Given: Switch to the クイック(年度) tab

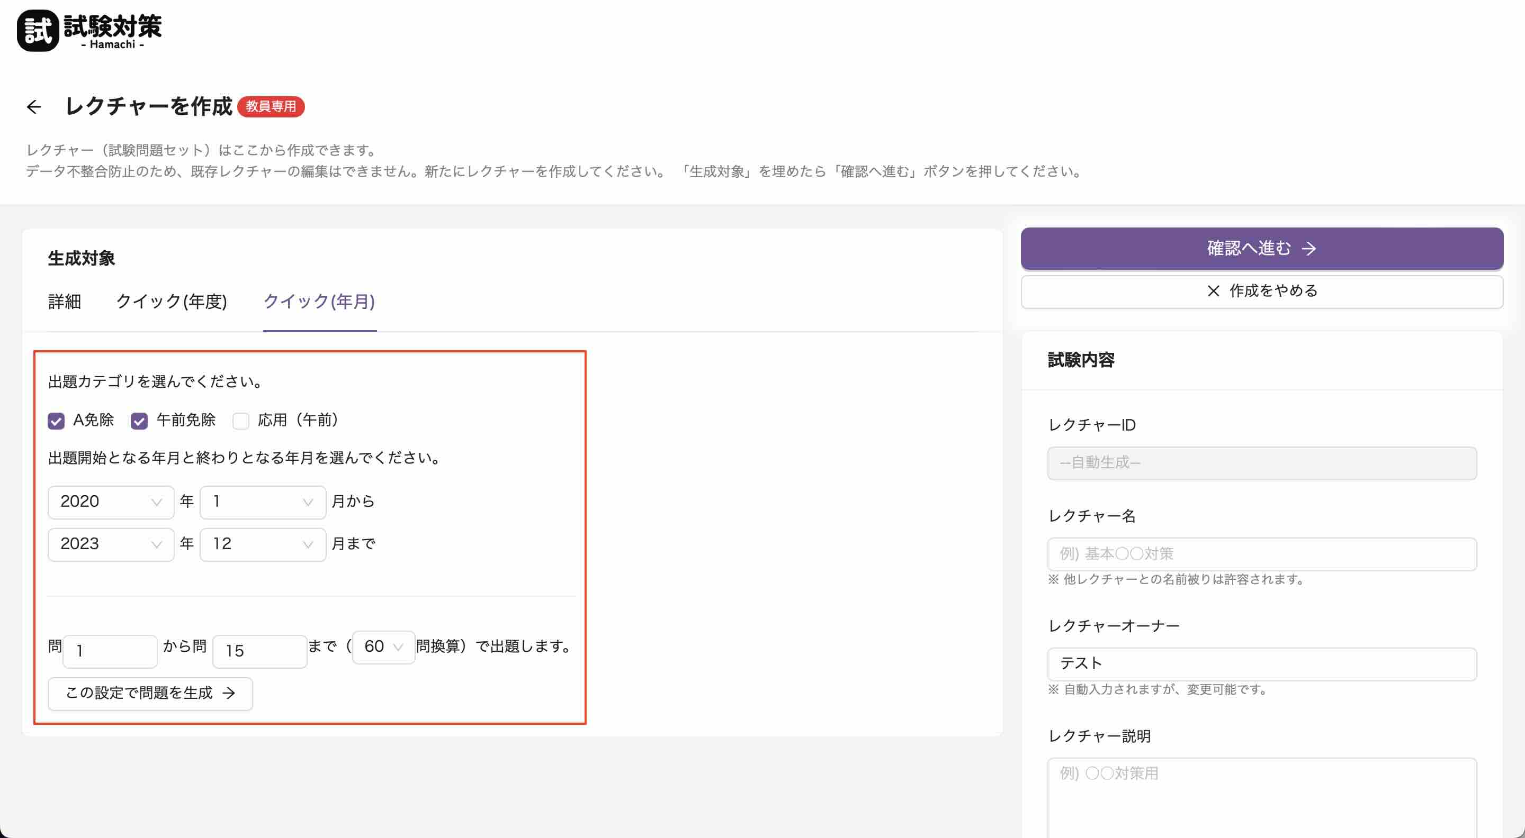Looking at the screenshot, I should 172,302.
